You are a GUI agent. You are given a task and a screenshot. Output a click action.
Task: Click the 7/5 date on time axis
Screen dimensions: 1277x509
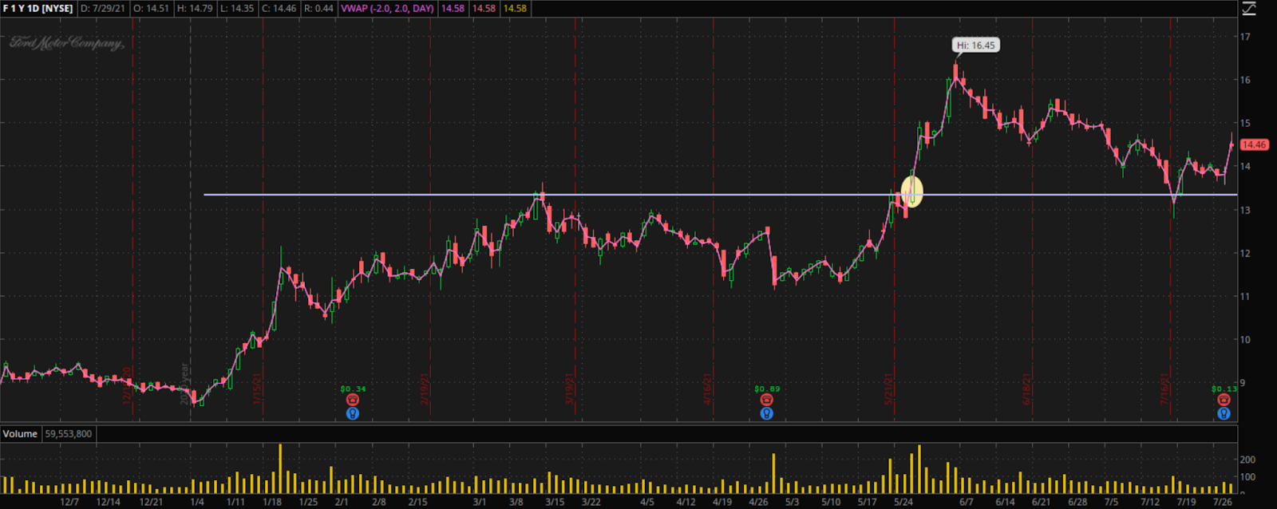[x=1111, y=502]
